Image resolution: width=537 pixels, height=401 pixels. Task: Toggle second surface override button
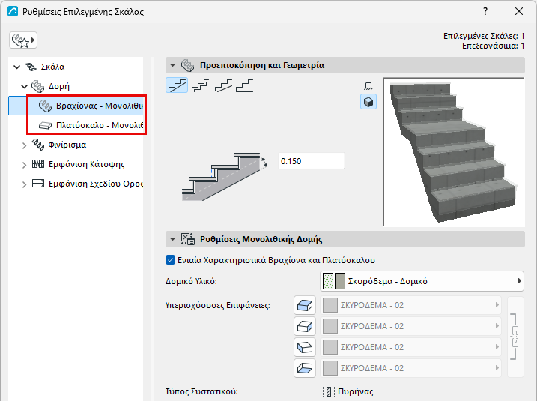pos(305,326)
